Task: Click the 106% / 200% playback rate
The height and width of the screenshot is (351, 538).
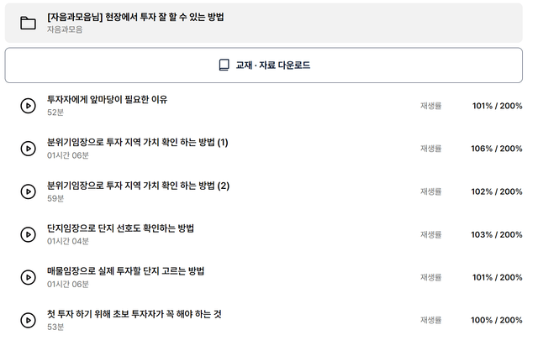Action: click(497, 149)
